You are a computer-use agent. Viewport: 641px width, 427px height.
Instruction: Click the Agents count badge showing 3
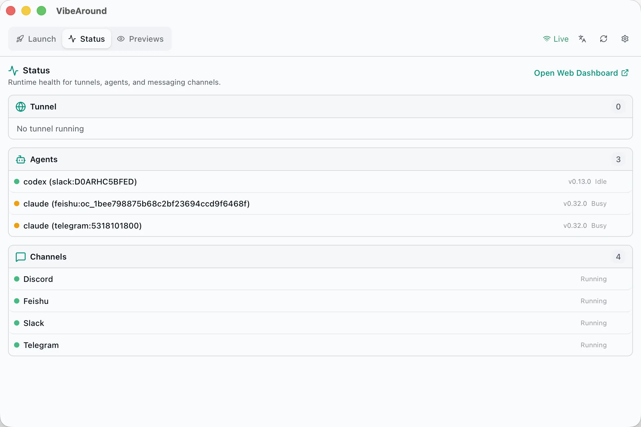coord(618,159)
